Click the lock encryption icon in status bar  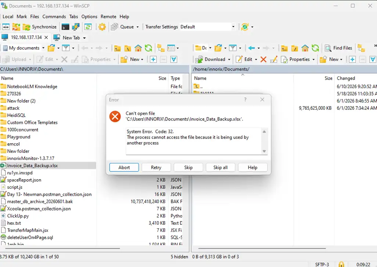[341, 264]
